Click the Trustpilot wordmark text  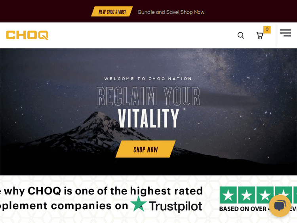[175, 206]
